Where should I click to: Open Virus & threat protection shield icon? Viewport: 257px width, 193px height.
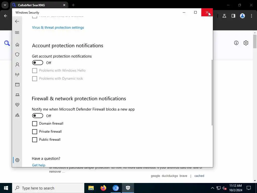point(17,55)
